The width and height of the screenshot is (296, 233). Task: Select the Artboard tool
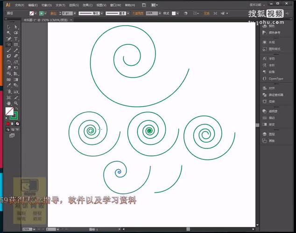pos(9,97)
